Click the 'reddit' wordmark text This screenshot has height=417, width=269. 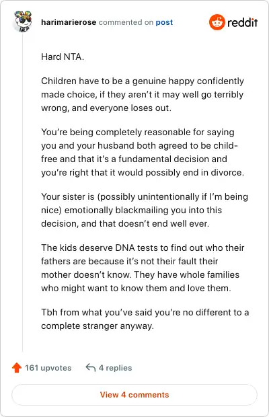click(x=242, y=22)
